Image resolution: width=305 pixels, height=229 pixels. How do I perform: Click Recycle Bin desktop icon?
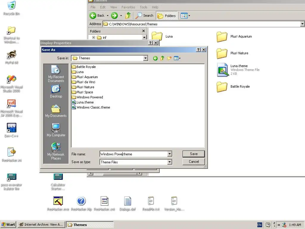coord(12,8)
